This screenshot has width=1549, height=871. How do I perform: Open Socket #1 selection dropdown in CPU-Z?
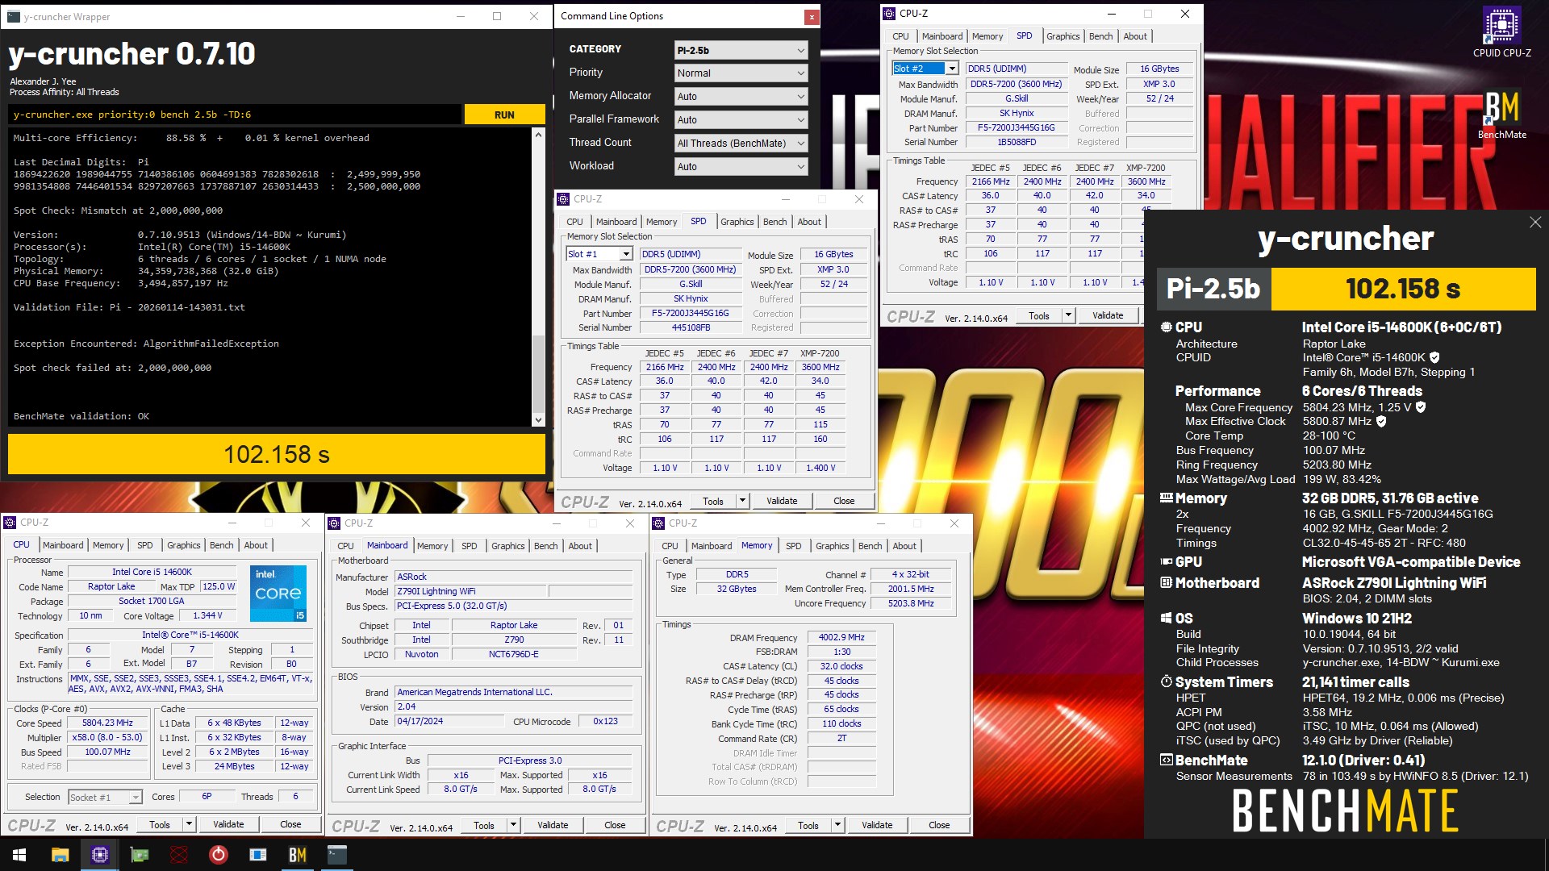(105, 797)
